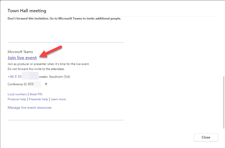Screen dimensions: 225x148
Task: Select the Microsoft Teams label
Action: pos(20,52)
